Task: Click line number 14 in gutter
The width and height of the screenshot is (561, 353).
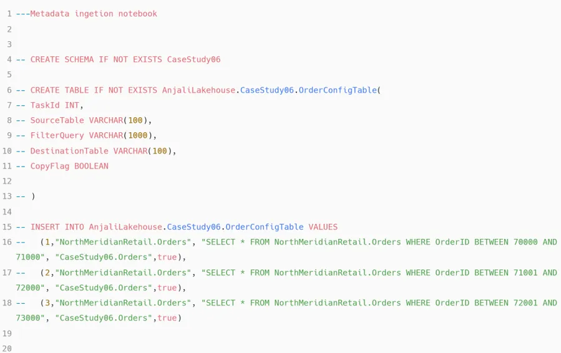Action: pos(7,211)
